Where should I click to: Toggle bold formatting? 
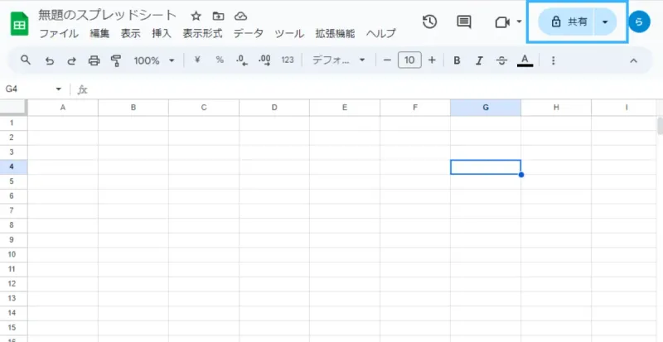457,60
